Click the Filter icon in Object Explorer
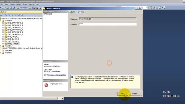The height and width of the screenshot is (104, 185). click(x=15, y=15)
